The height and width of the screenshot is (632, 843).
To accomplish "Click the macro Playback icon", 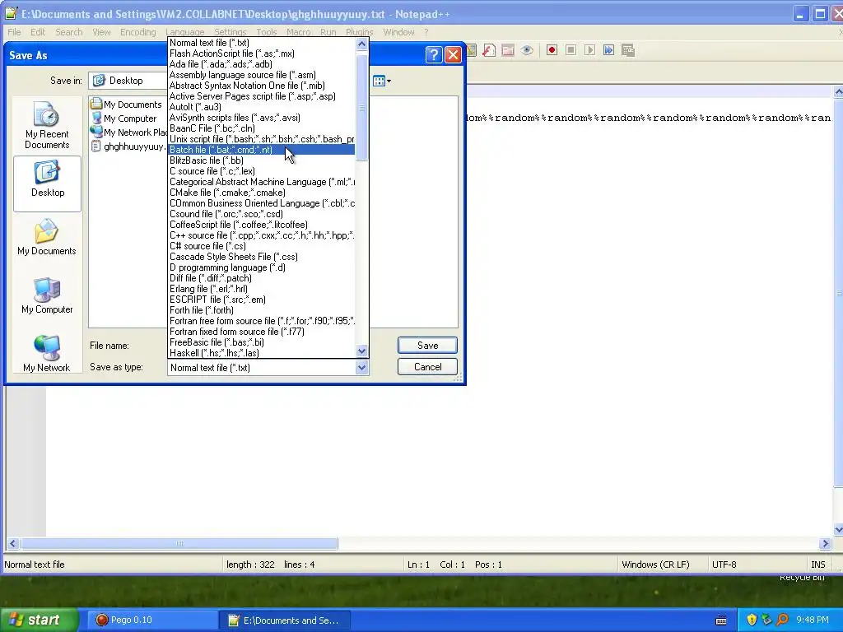I will click(589, 50).
